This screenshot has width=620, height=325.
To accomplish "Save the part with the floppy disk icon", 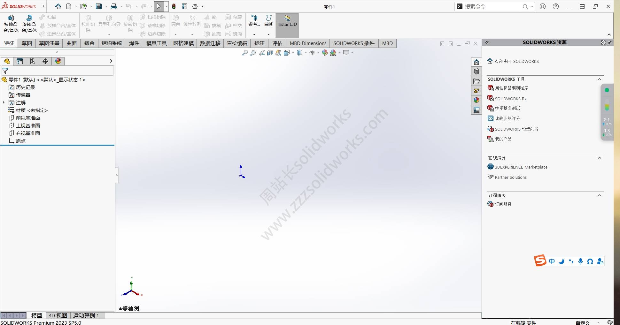I will coord(99,6).
